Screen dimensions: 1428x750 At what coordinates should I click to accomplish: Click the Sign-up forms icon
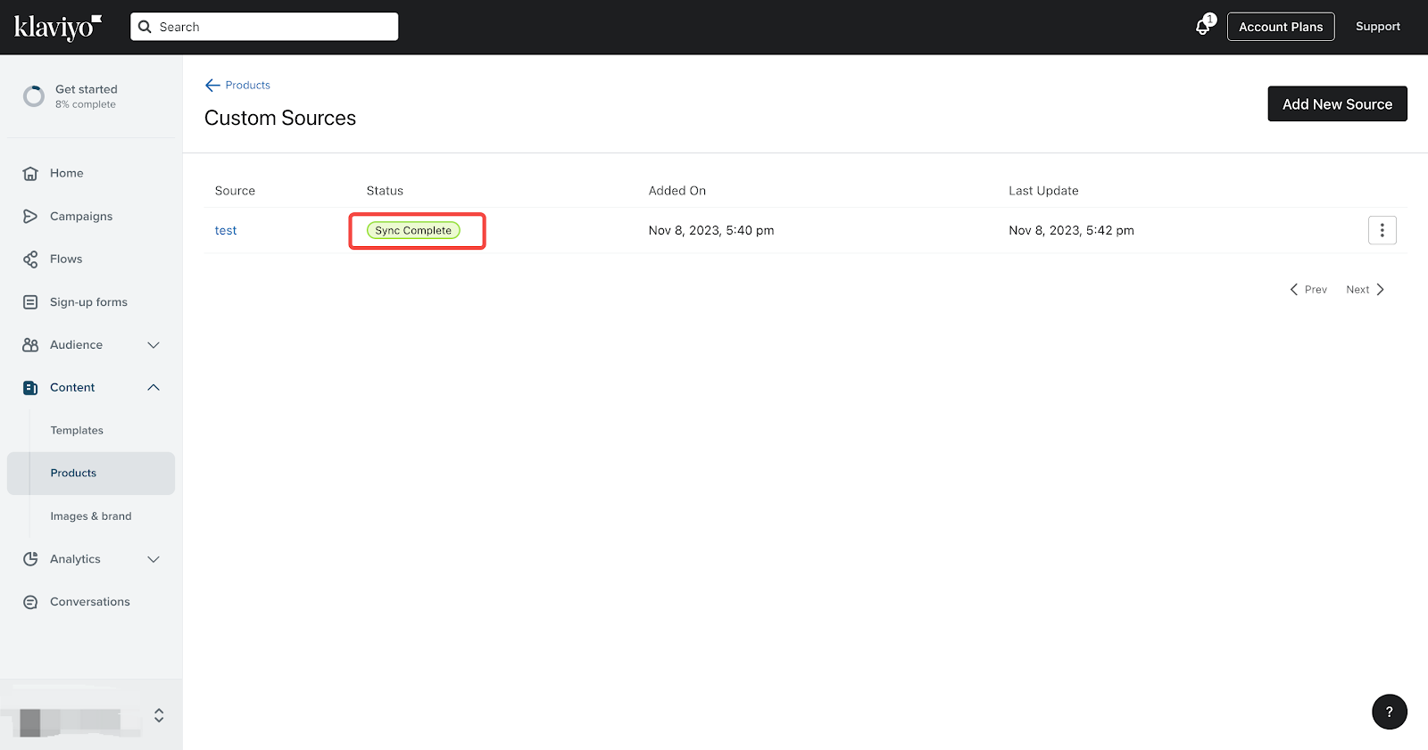30,302
